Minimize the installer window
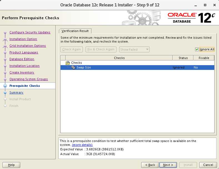This screenshot has width=219, height=169. click(x=196, y=5)
